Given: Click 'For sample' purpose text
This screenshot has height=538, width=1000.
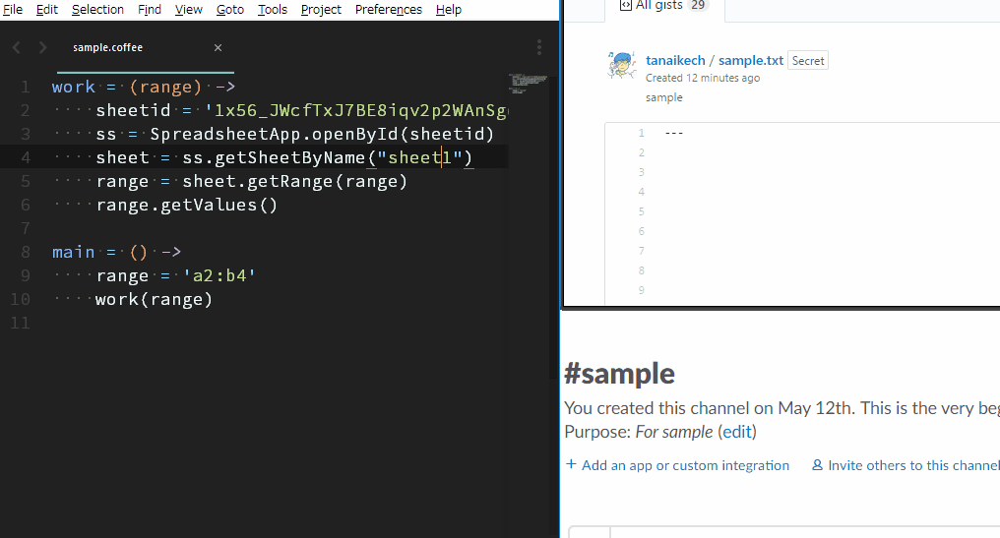Looking at the screenshot, I should coord(674,432).
